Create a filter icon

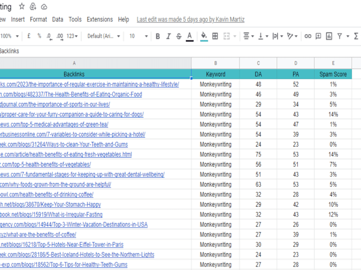coord(339,36)
